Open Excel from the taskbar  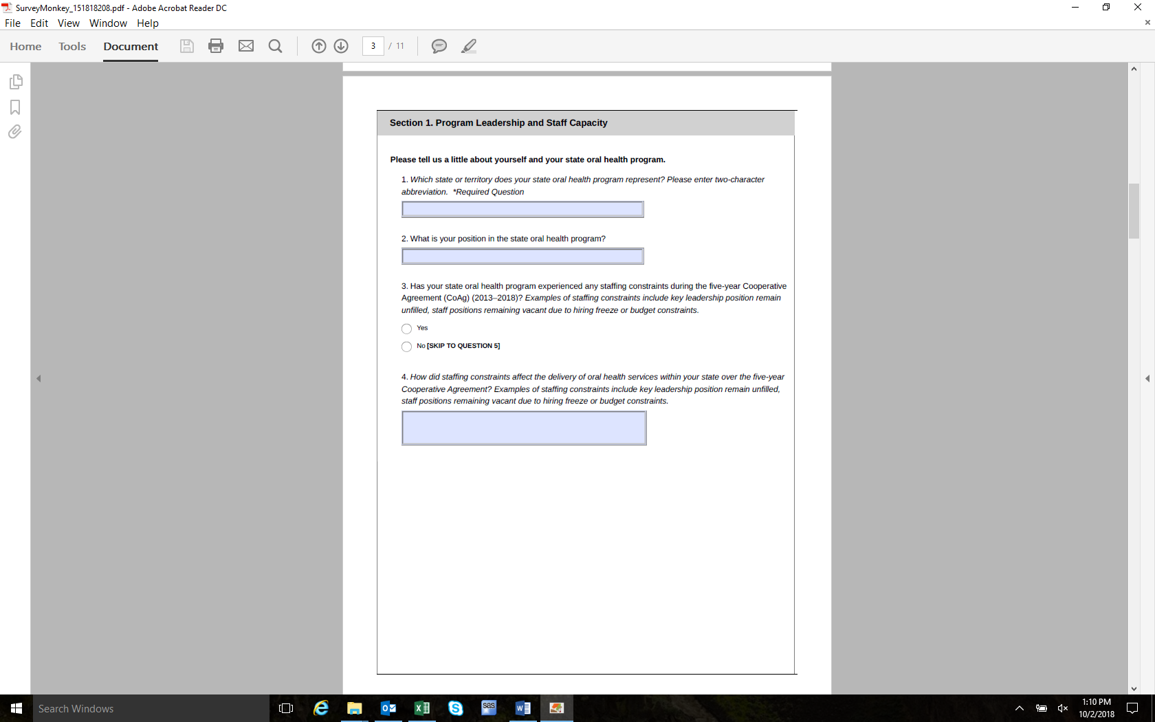click(422, 708)
